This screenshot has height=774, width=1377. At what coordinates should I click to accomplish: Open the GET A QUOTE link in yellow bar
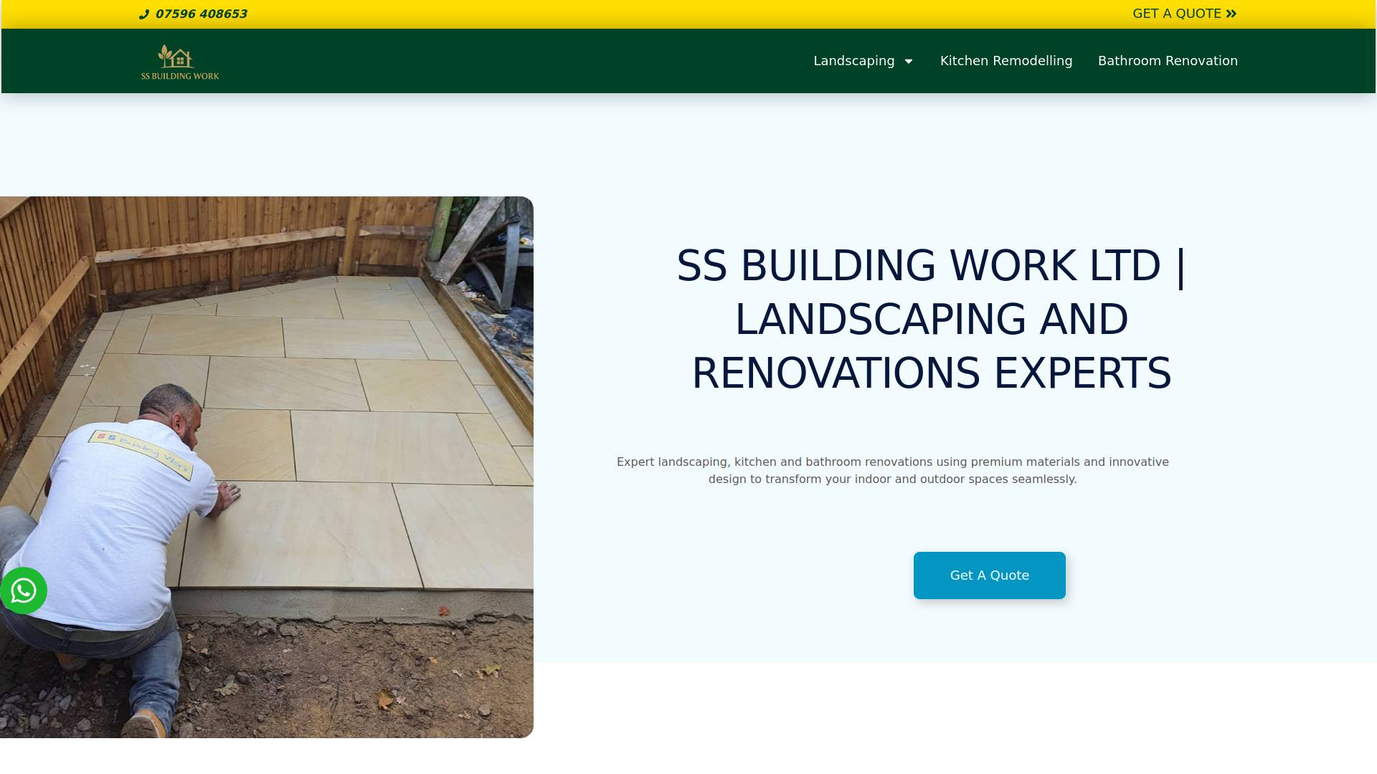1176,14
